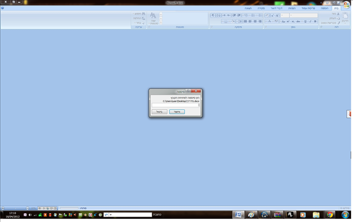Switch to the Home (בית) ribbon tab
Screen dimensions: 353x222
(336, 8)
